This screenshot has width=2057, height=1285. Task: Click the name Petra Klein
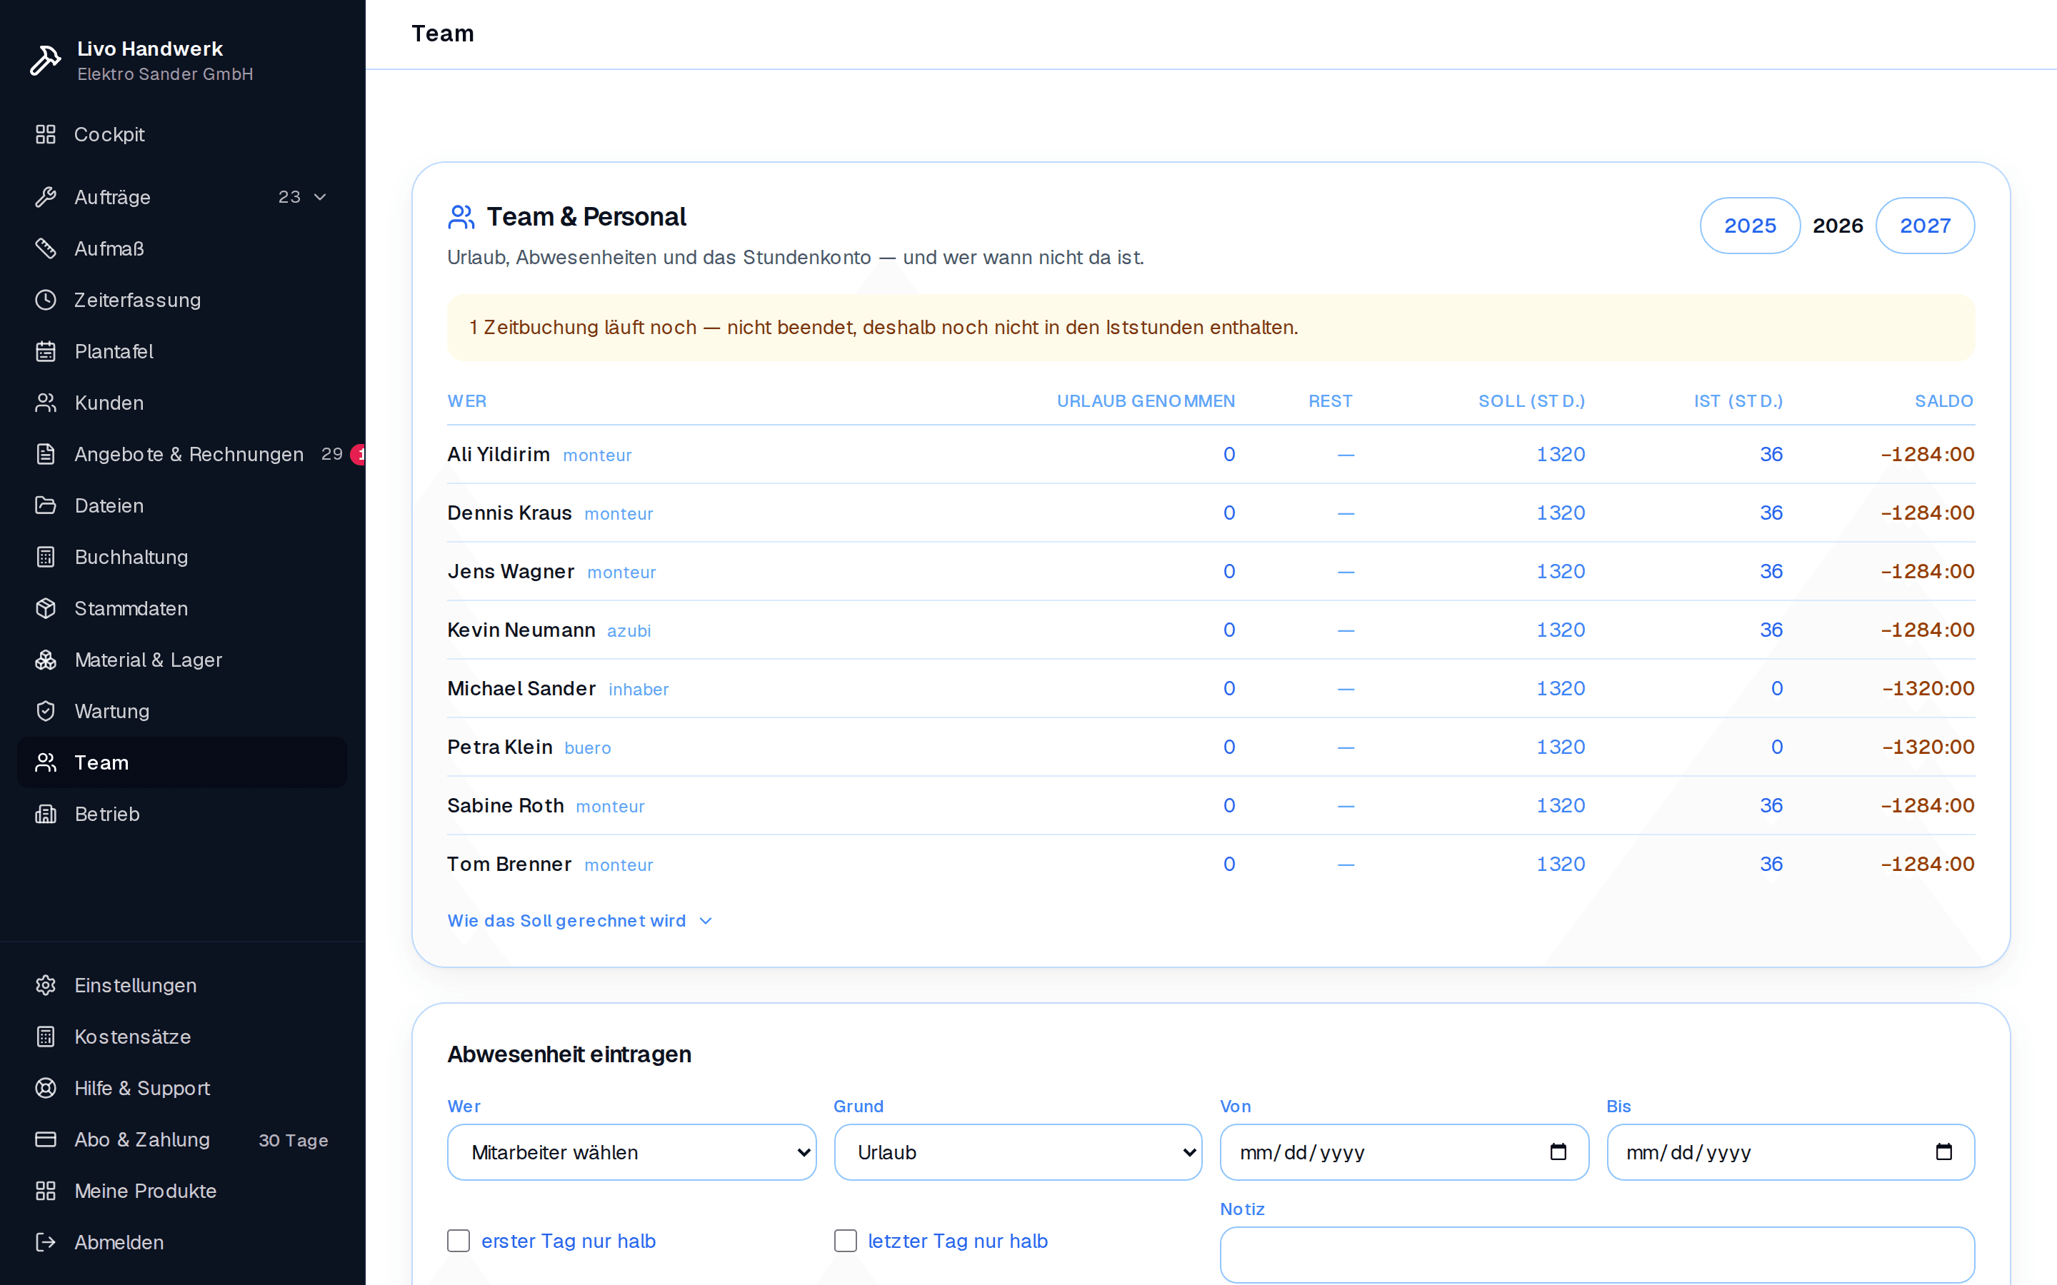click(x=500, y=747)
